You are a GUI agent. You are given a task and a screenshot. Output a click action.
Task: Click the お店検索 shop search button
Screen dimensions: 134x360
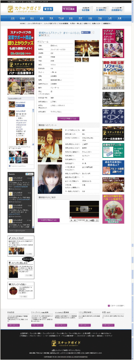click(69, 9)
